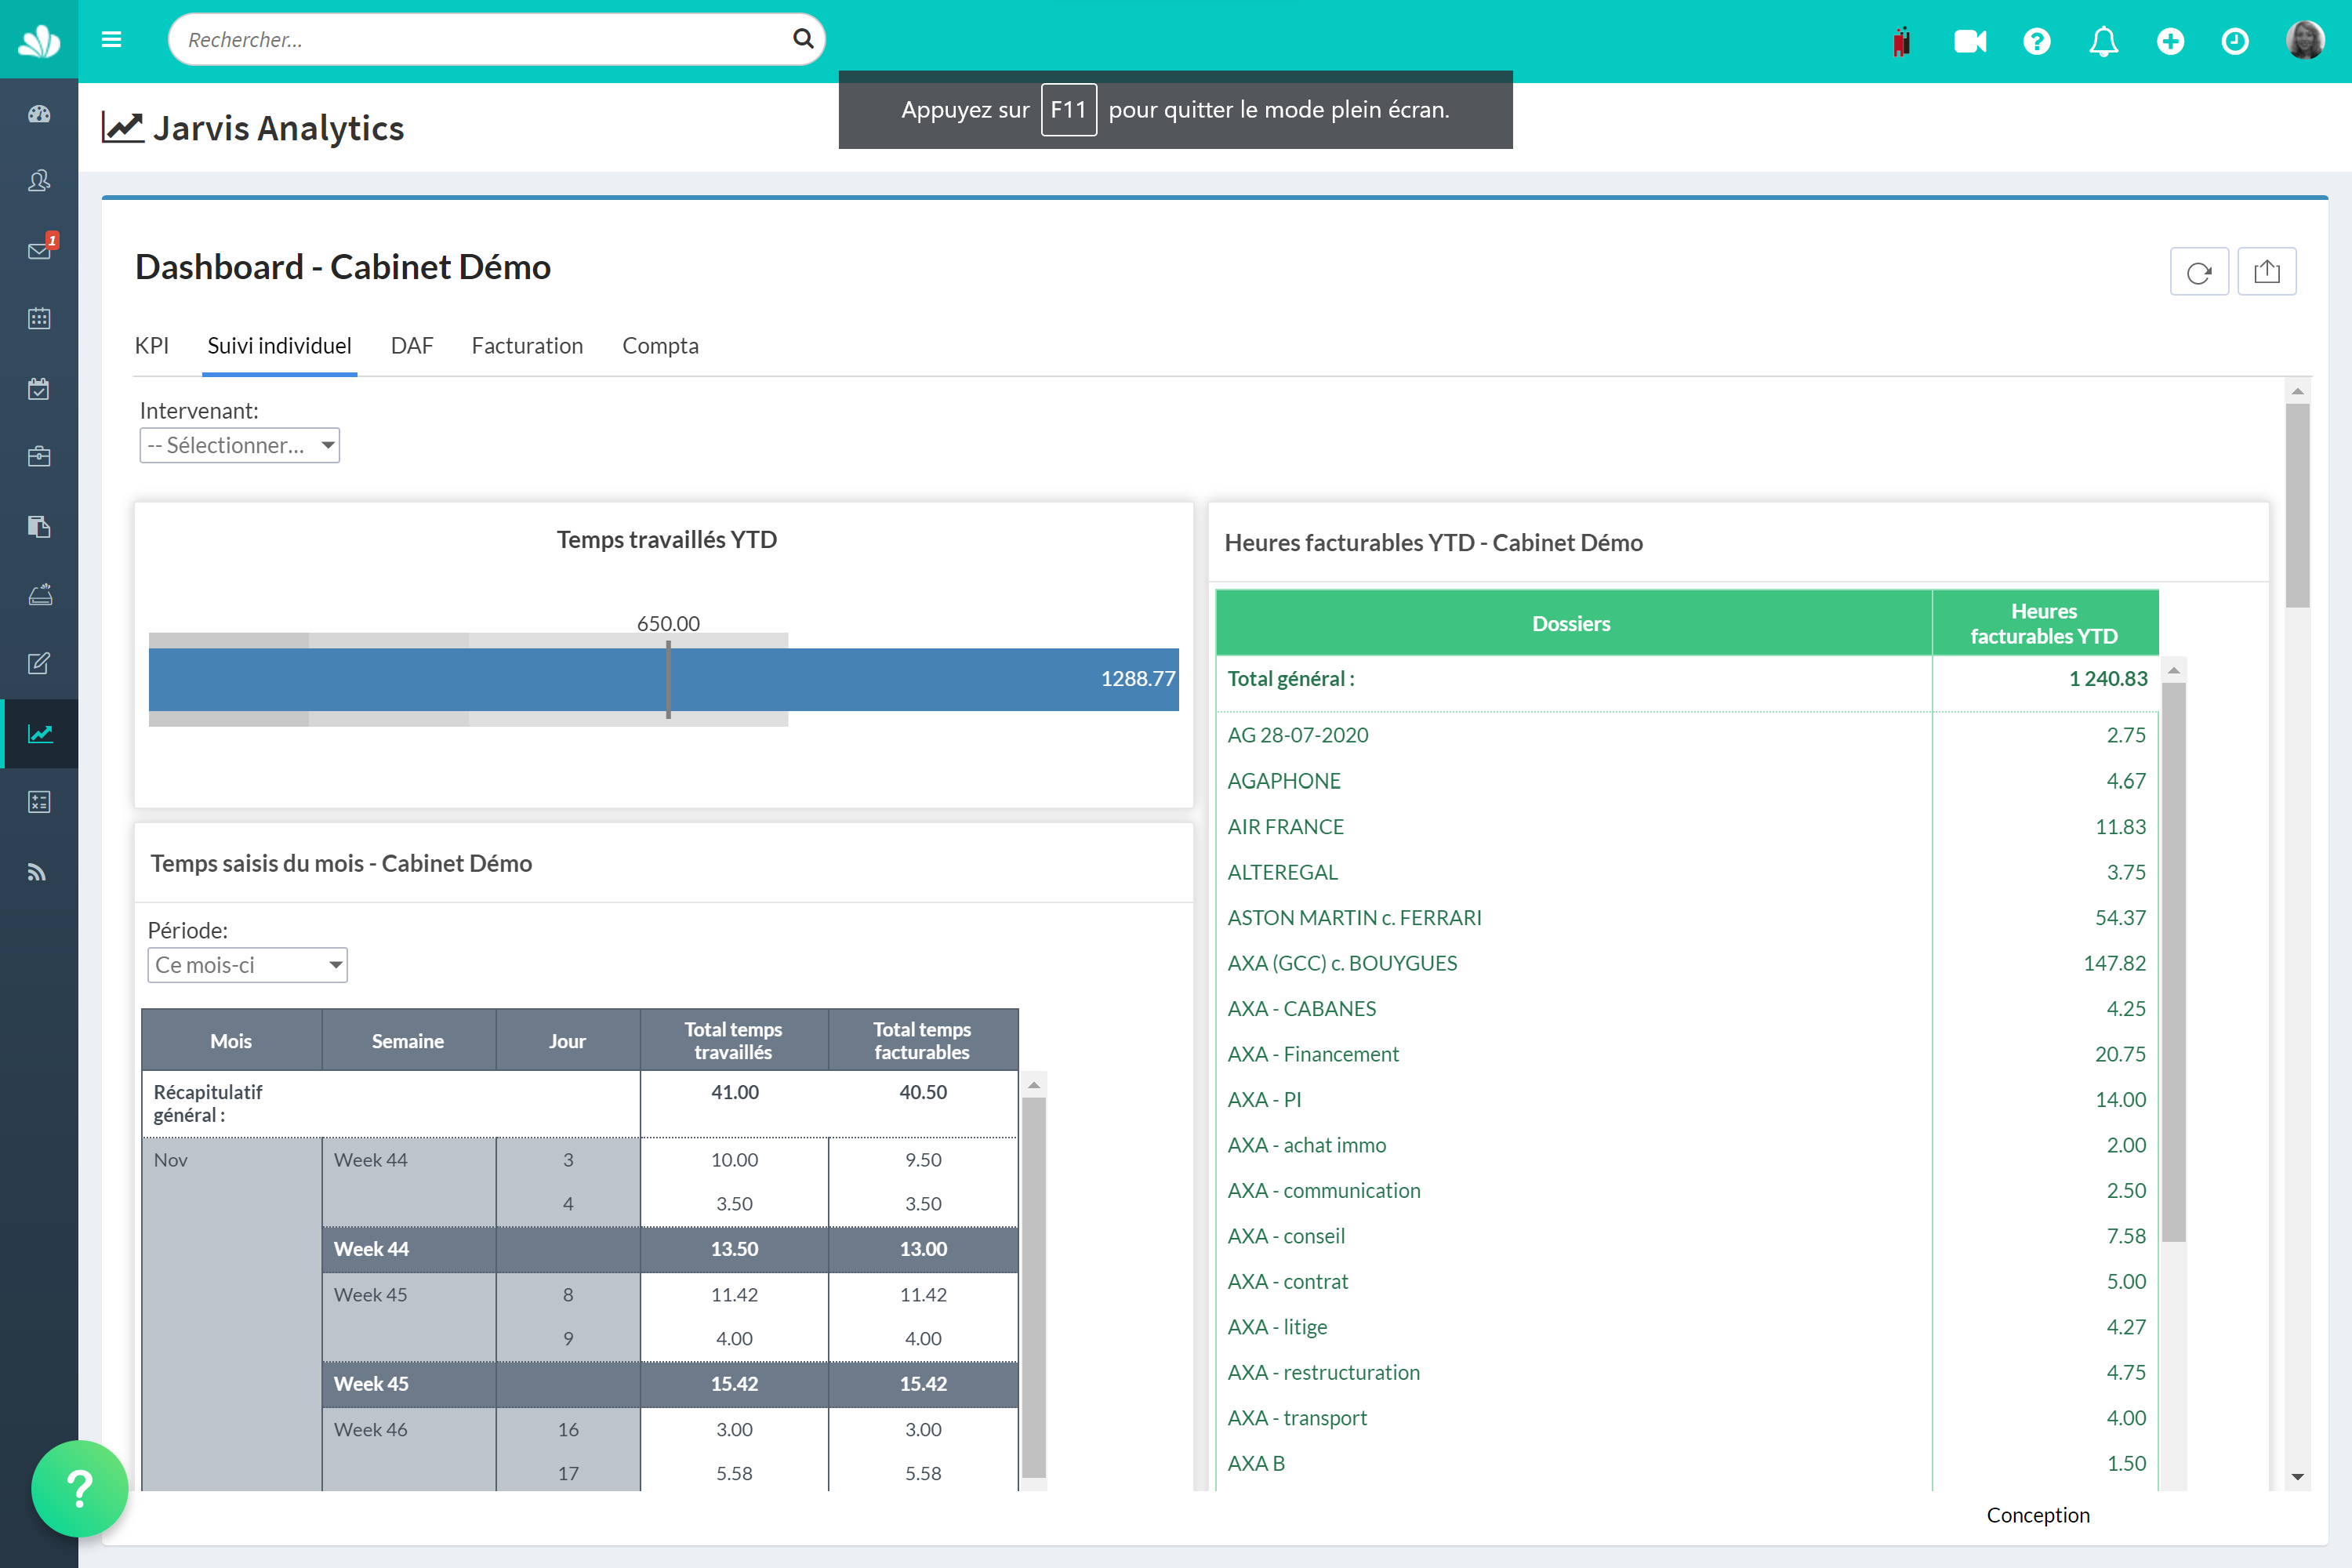Open the edit note sidebar icon
The height and width of the screenshot is (1568, 2352).
click(x=39, y=663)
